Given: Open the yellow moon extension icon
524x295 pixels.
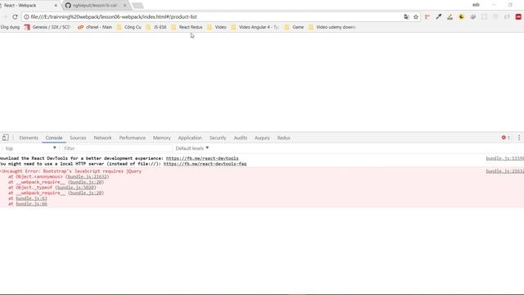Looking at the screenshot, I should (x=462, y=16).
